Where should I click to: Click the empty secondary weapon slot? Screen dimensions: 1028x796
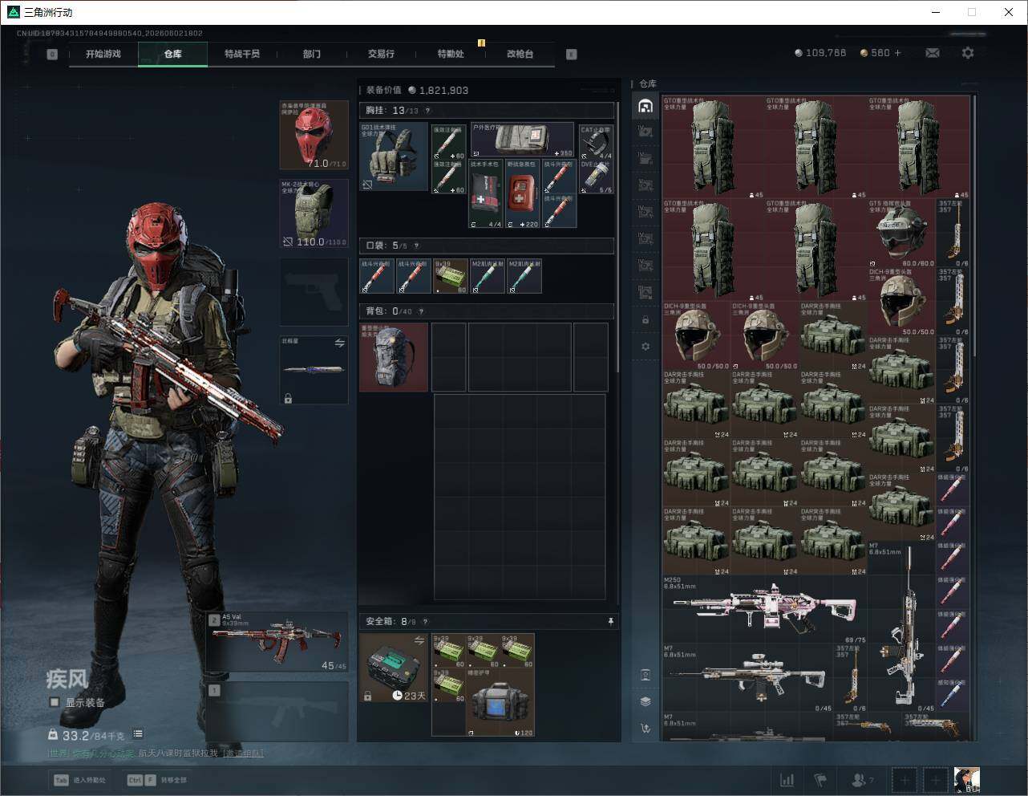click(277, 713)
